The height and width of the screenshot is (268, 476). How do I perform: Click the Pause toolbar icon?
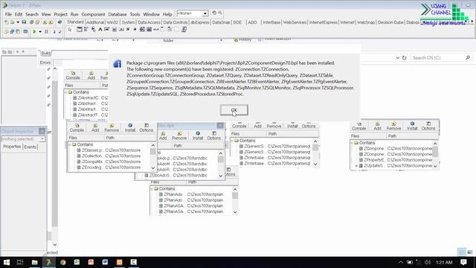tap(46, 31)
